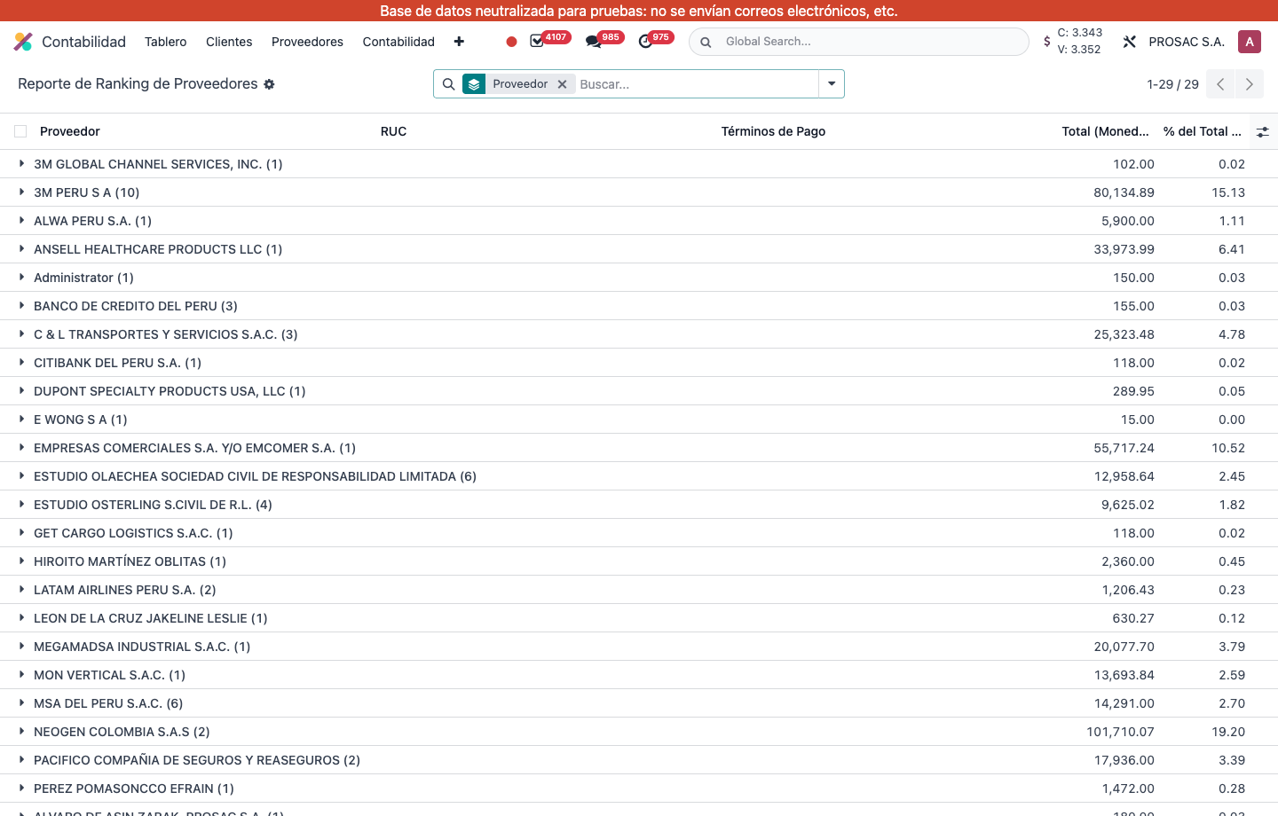Image resolution: width=1278 pixels, height=816 pixels.
Task: Select PACIFICO COMPAÑIA DE SEGUROS row
Action: (x=639, y=760)
